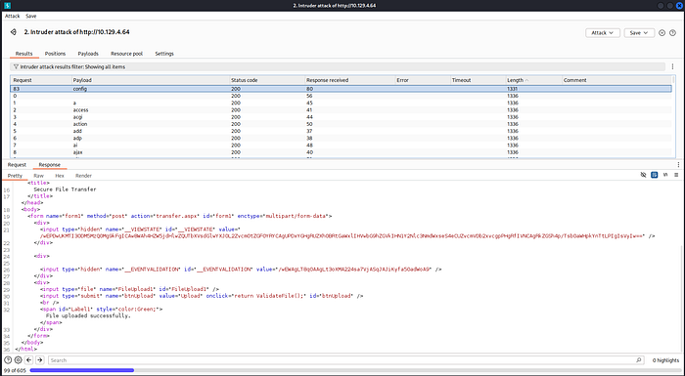
Task: Open the Save menu in the menu bar
Action: click(x=31, y=16)
